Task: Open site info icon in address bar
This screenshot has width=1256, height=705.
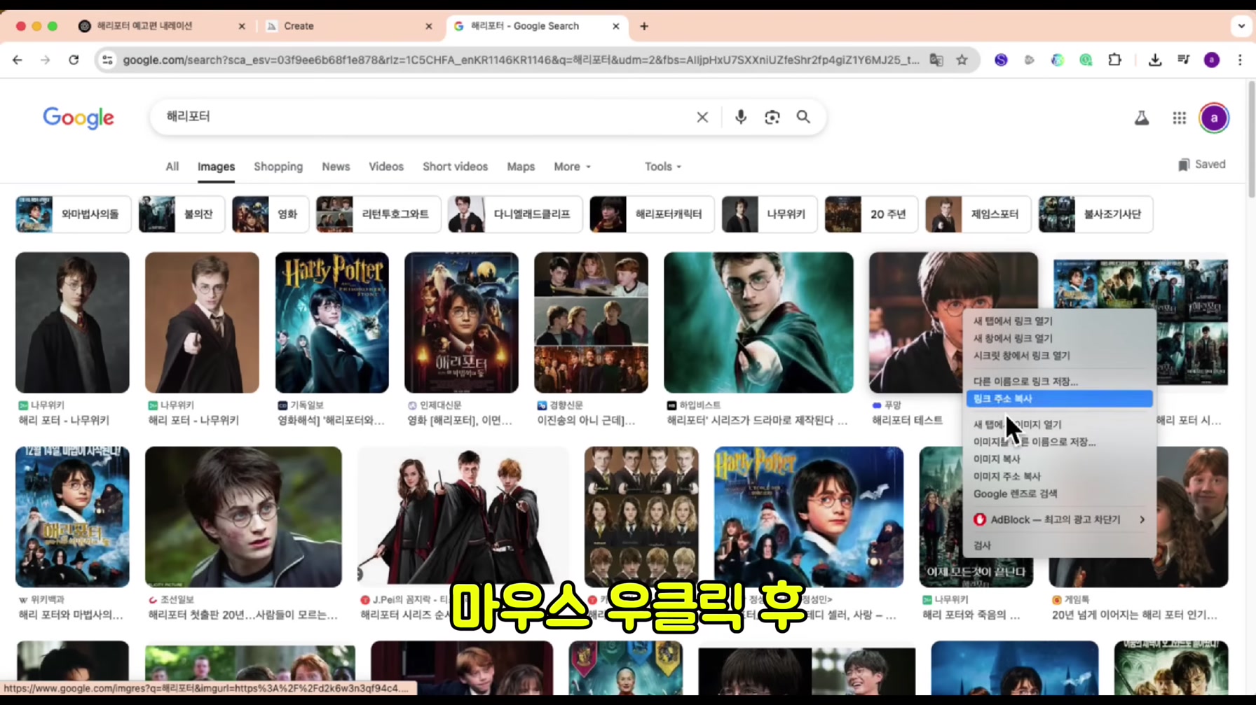Action: (x=107, y=60)
